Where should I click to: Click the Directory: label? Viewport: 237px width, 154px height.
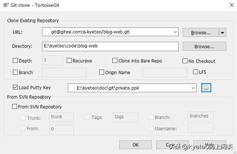click(22, 46)
